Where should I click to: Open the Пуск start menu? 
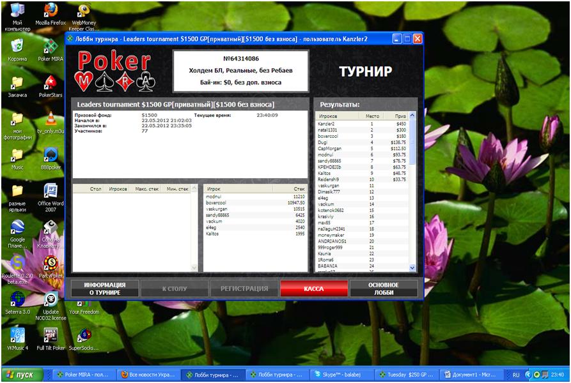pos(22,375)
